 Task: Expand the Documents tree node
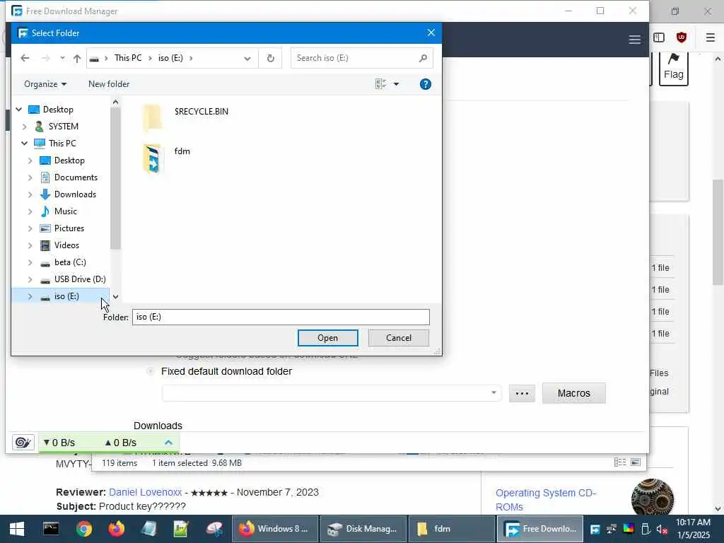point(30,177)
